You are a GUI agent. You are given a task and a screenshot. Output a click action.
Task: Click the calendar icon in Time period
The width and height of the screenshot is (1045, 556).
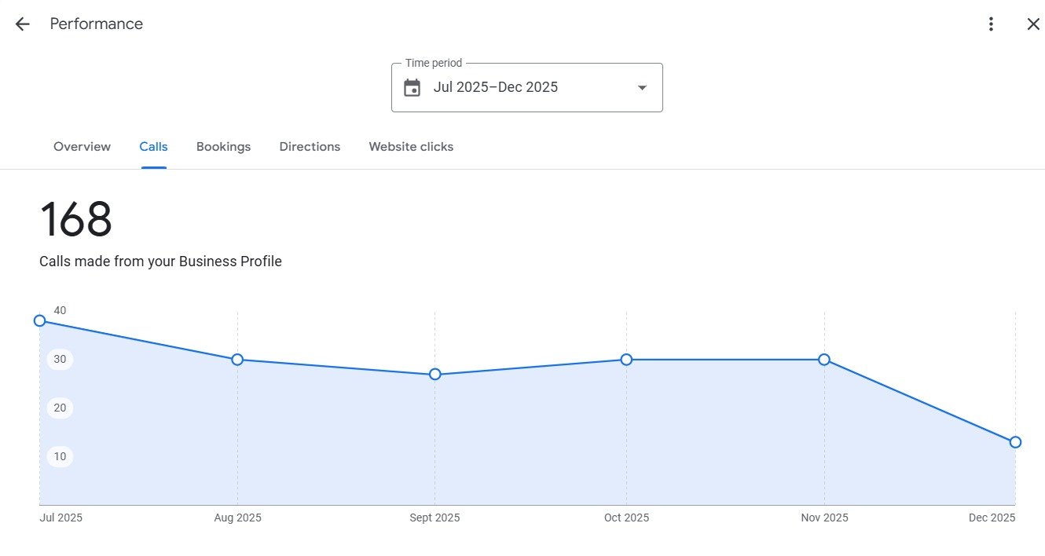click(412, 88)
